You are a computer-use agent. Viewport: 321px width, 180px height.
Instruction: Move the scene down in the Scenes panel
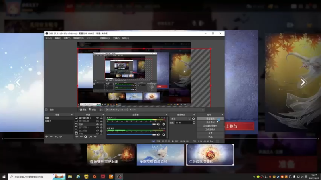[x=61, y=137]
